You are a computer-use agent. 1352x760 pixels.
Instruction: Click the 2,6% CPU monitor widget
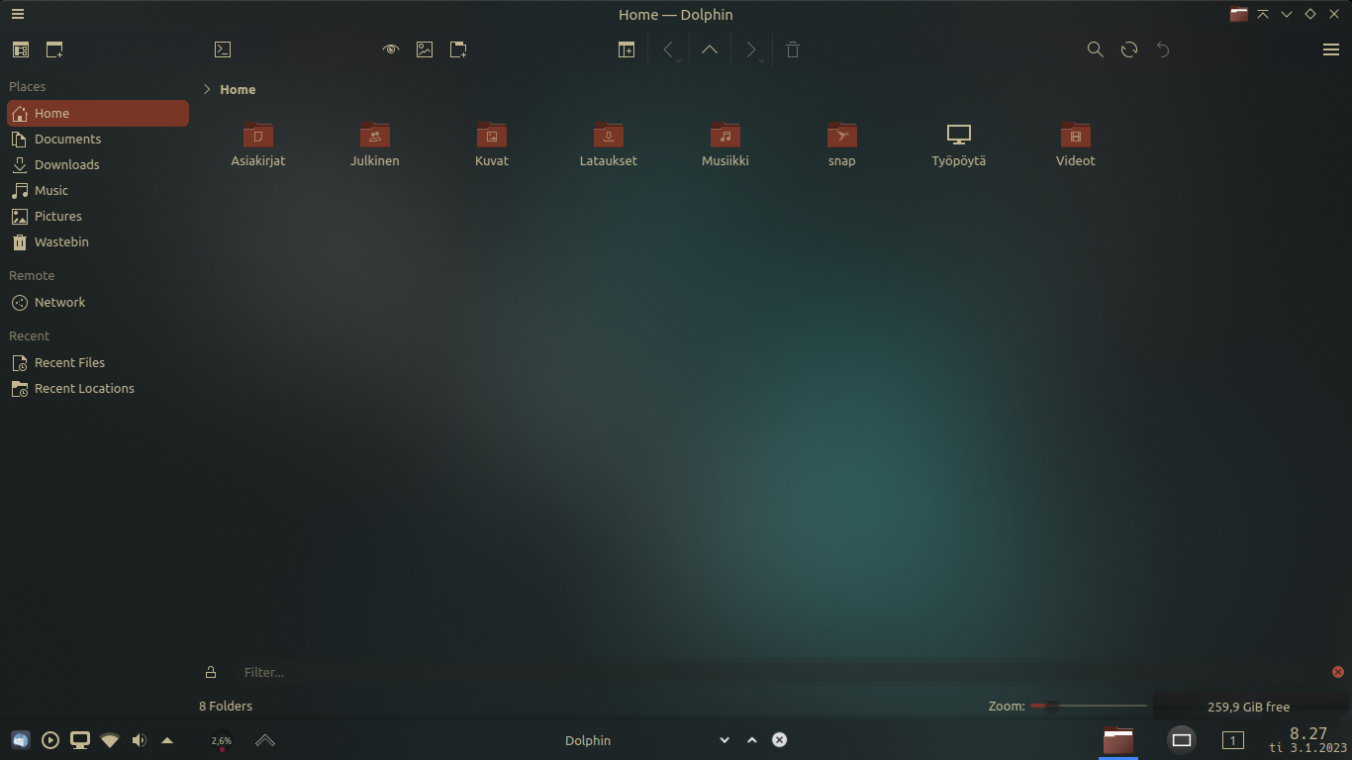(222, 740)
